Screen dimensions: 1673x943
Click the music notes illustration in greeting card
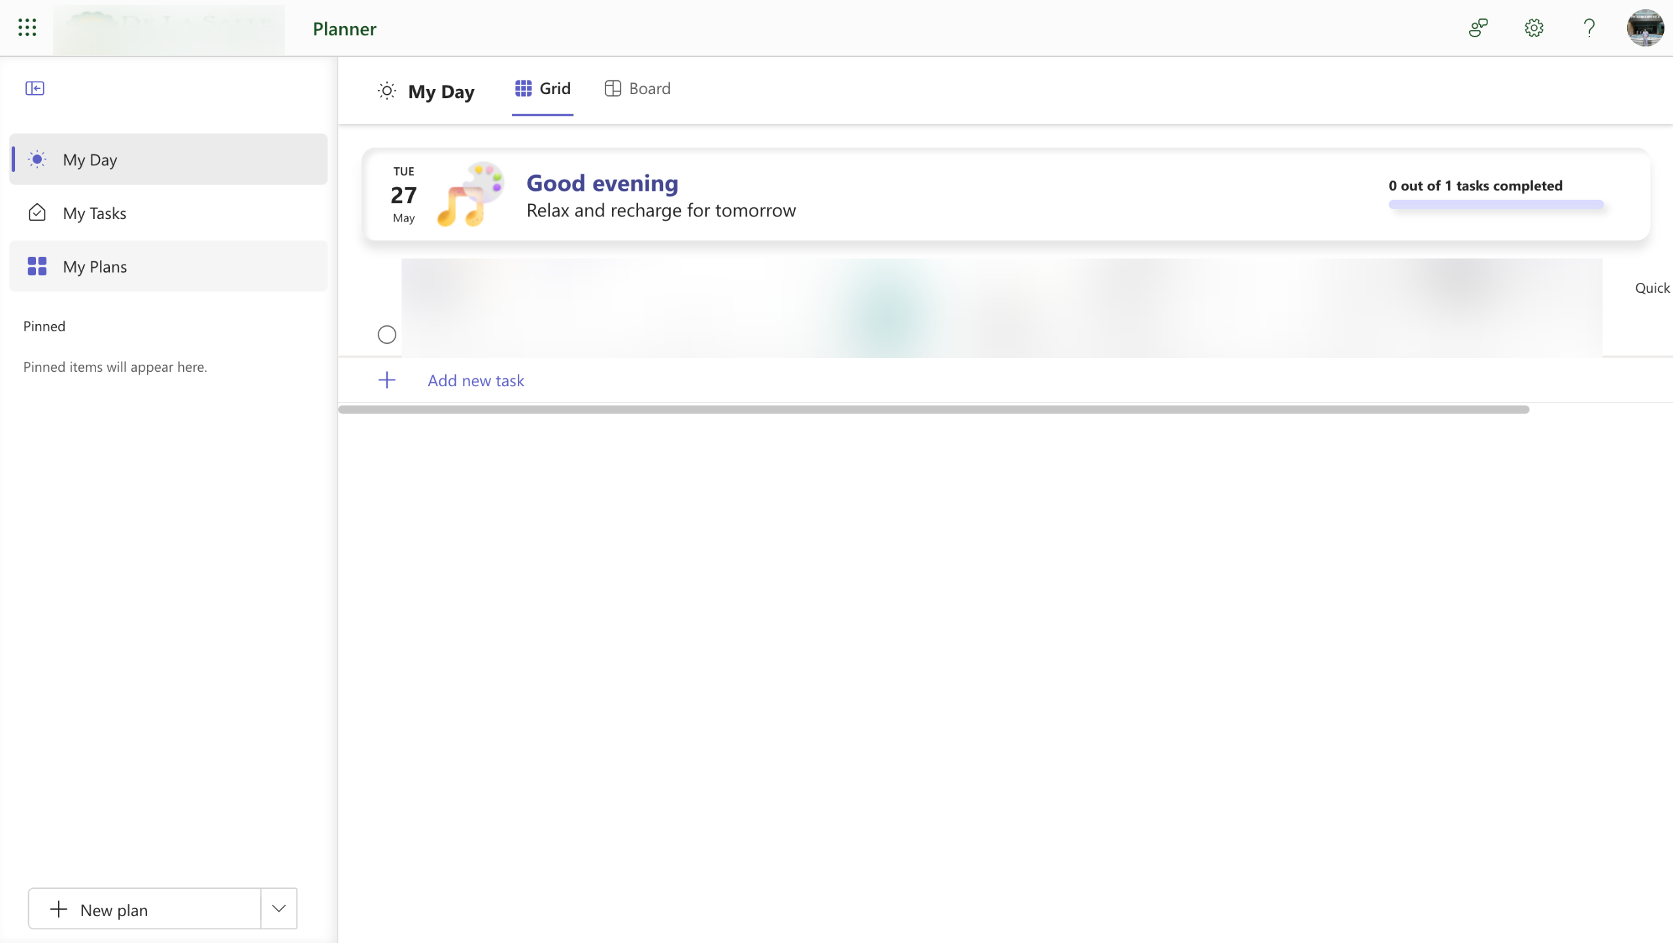pyautogui.click(x=469, y=195)
